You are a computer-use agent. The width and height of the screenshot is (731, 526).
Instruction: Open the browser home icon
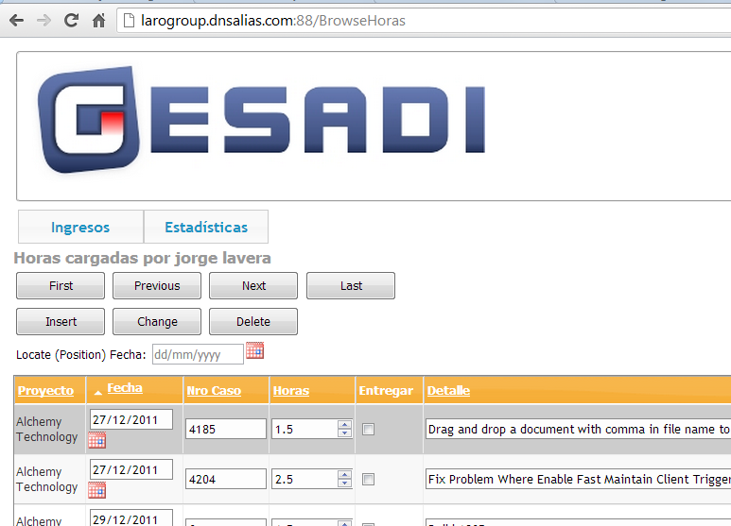(x=98, y=21)
